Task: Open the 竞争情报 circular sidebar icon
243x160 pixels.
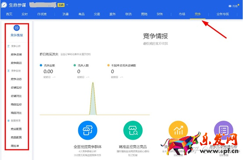Action: click(x=17, y=28)
